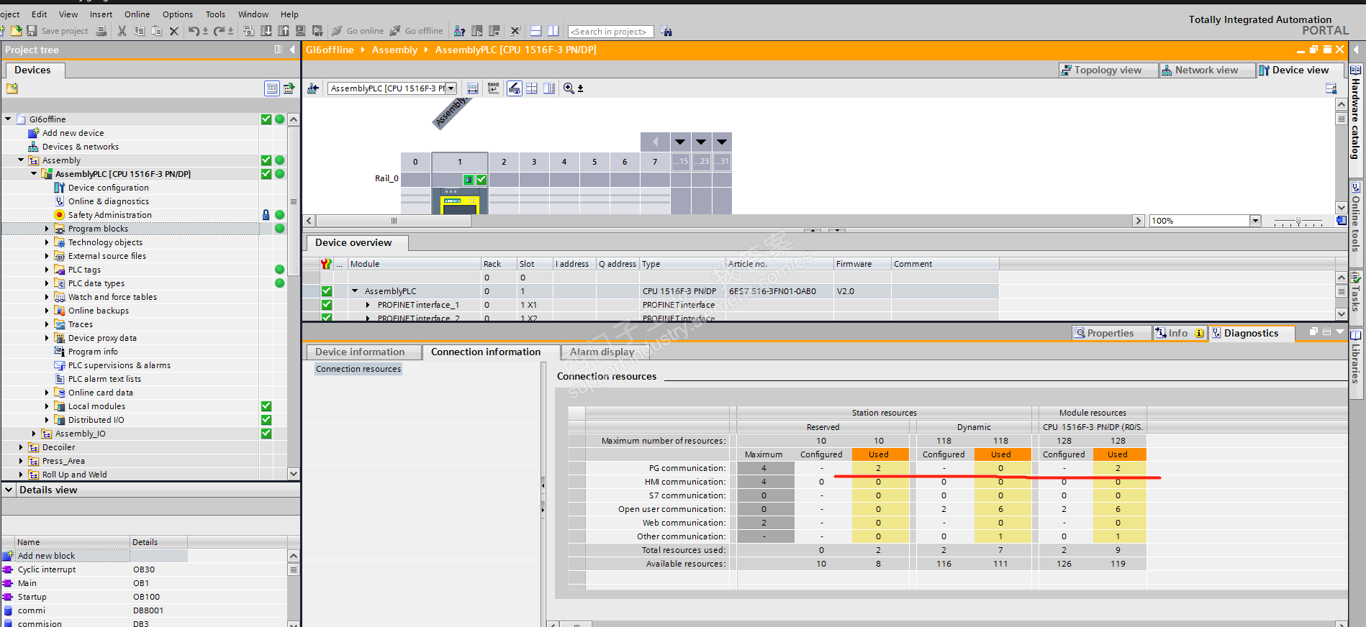Click the go-to-network-view icon beside the device selector
1366x627 pixels.
(x=313, y=88)
